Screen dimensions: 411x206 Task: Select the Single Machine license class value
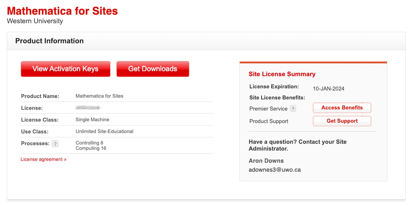click(x=92, y=120)
